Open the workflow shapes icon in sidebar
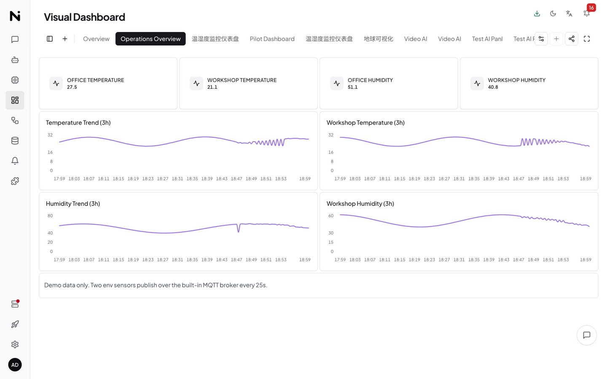Image resolution: width=607 pixels, height=379 pixels. [15, 120]
